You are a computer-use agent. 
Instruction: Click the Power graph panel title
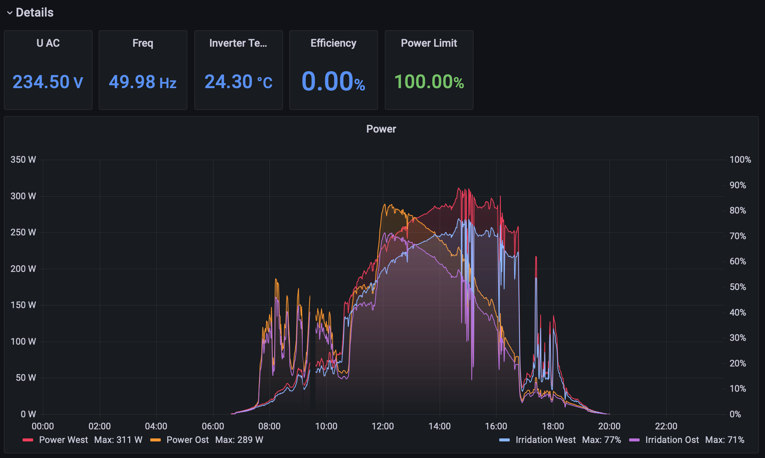click(381, 129)
